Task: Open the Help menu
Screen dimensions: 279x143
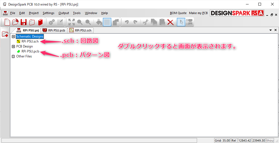Action: 104,13
